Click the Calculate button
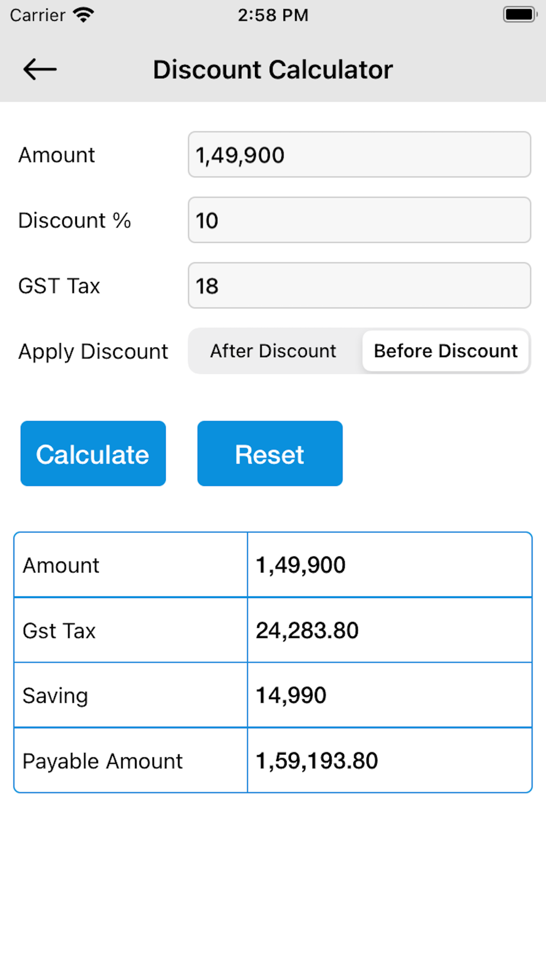546x971 pixels. [93, 453]
